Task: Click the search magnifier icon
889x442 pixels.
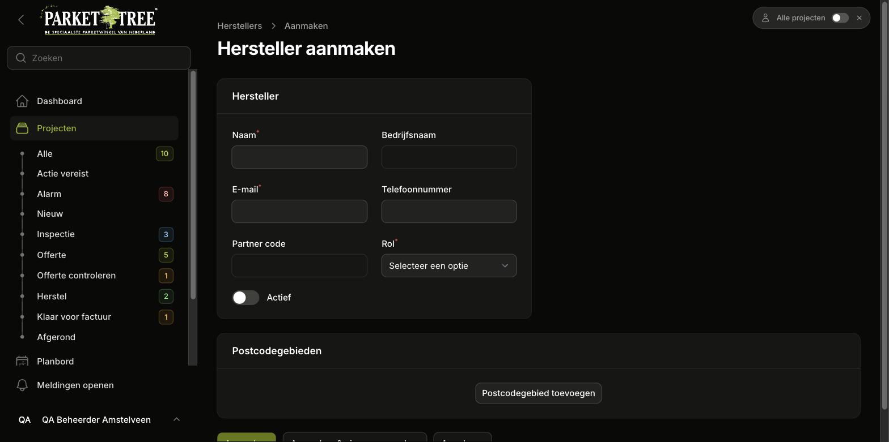Action: point(21,58)
